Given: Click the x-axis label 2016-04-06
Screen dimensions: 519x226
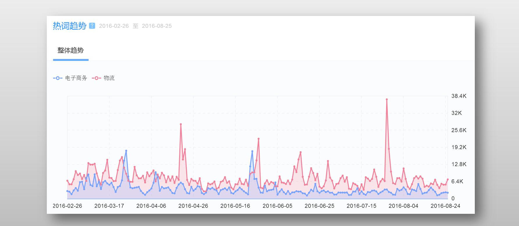Looking at the screenshot, I should click(x=151, y=206).
